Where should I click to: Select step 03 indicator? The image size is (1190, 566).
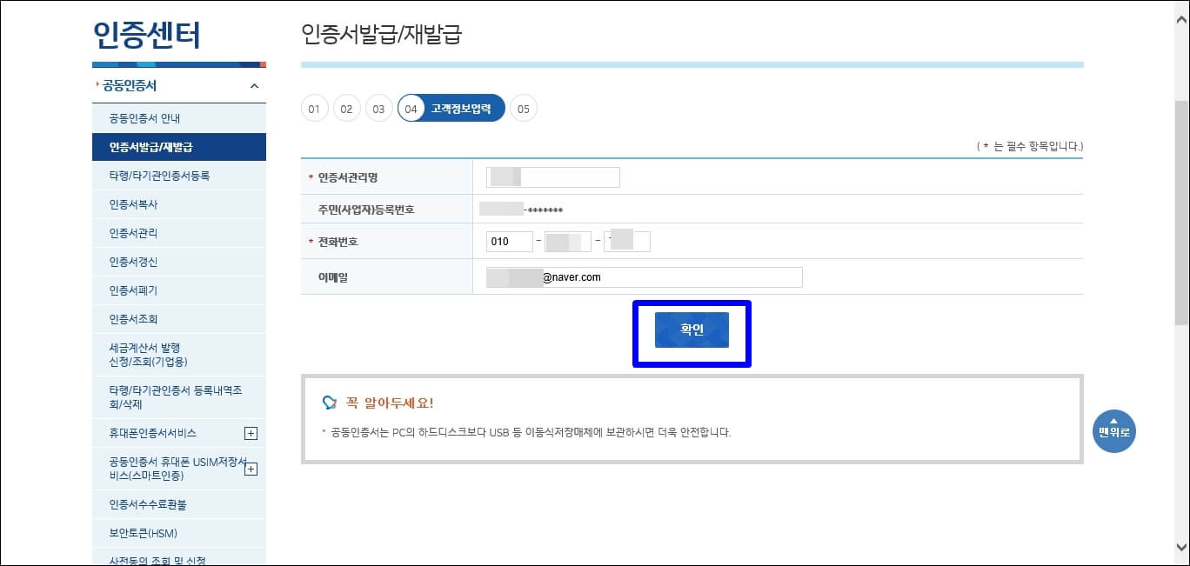click(x=378, y=109)
